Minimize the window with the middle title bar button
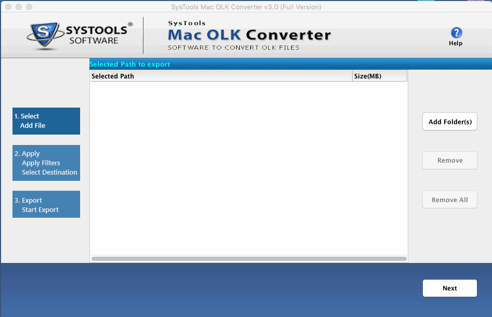This screenshot has height=317, width=492. tap(19, 7)
